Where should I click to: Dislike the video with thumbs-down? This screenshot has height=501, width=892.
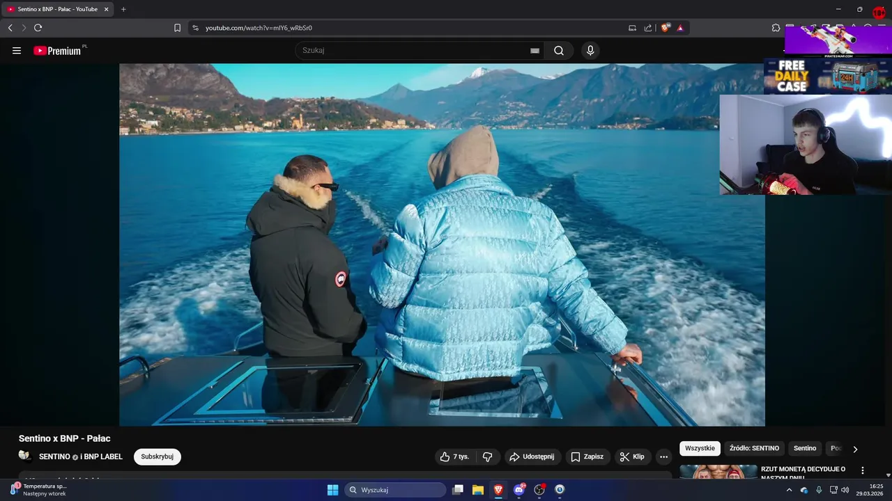coord(487,456)
